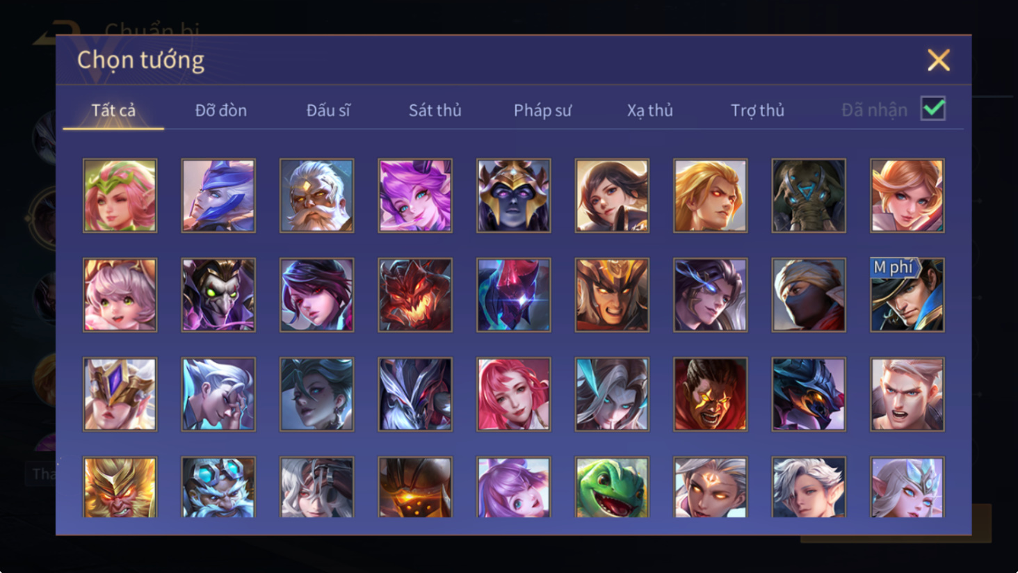Open the 'Sát thủ' tab

[x=435, y=110]
